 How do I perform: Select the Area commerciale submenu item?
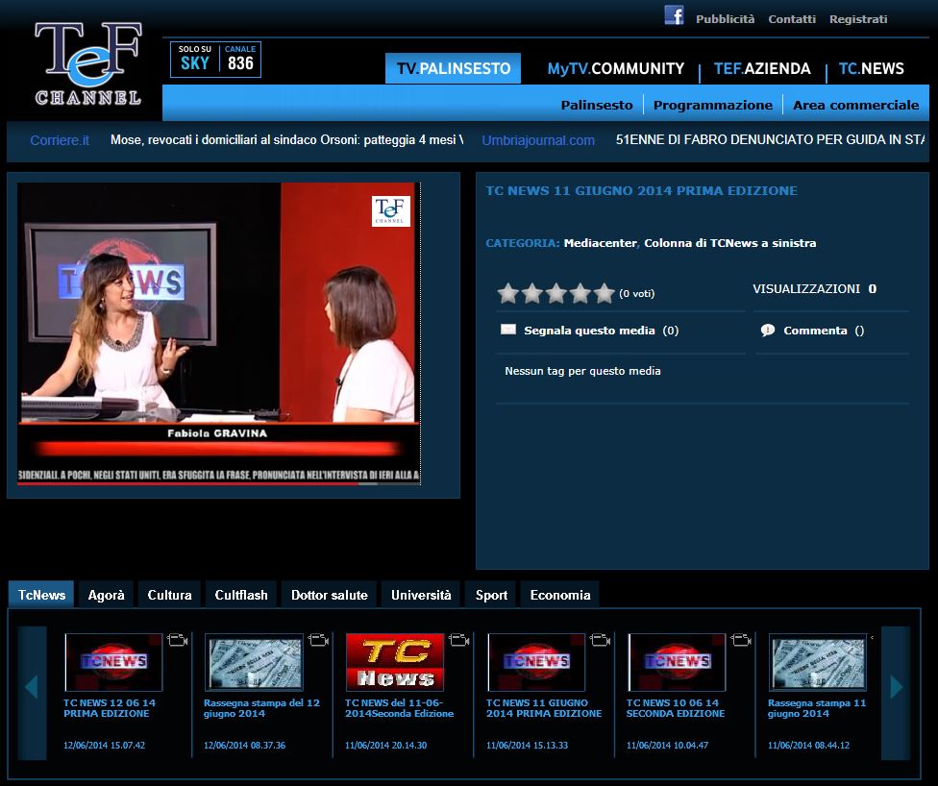pos(855,105)
